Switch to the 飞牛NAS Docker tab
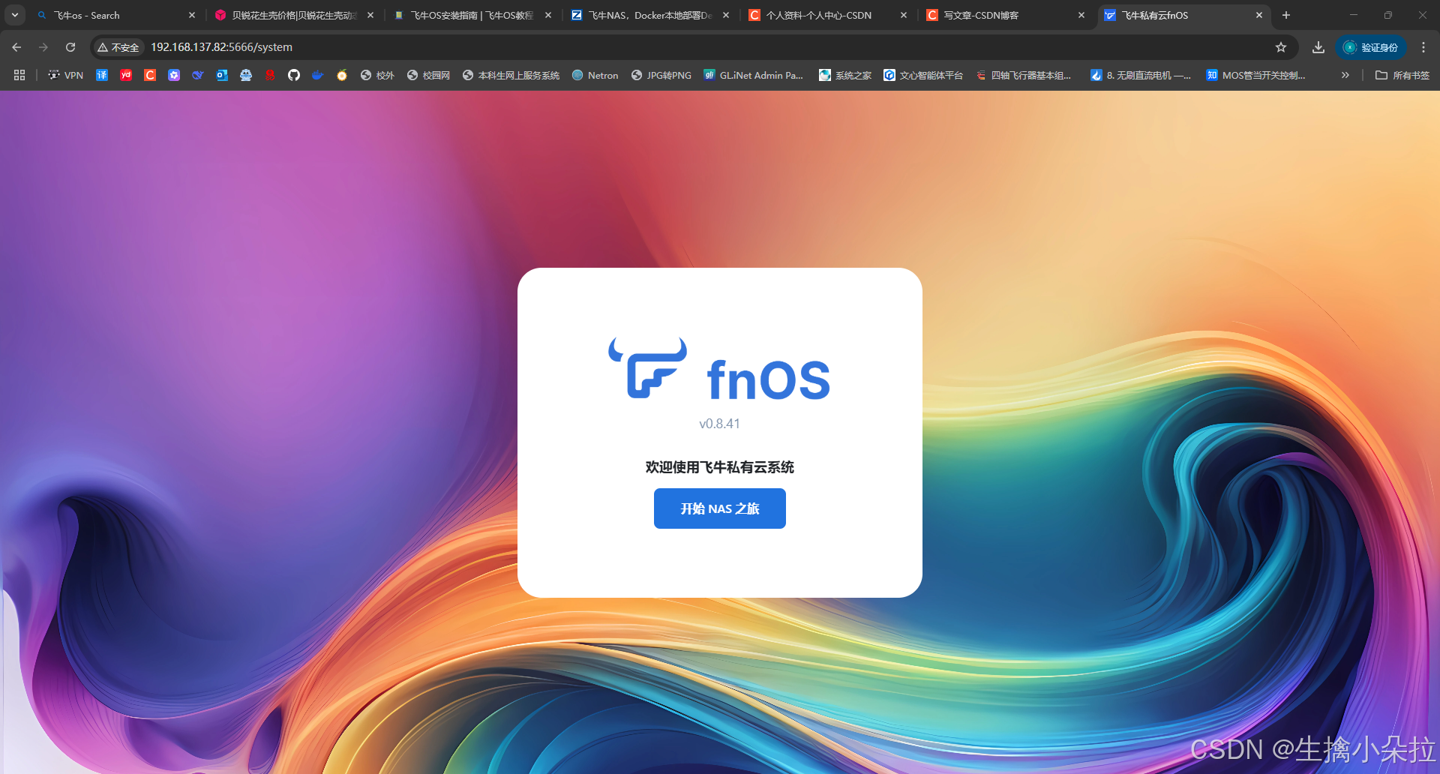Viewport: 1440px width, 774px height. pyautogui.click(x=649, y=15)
